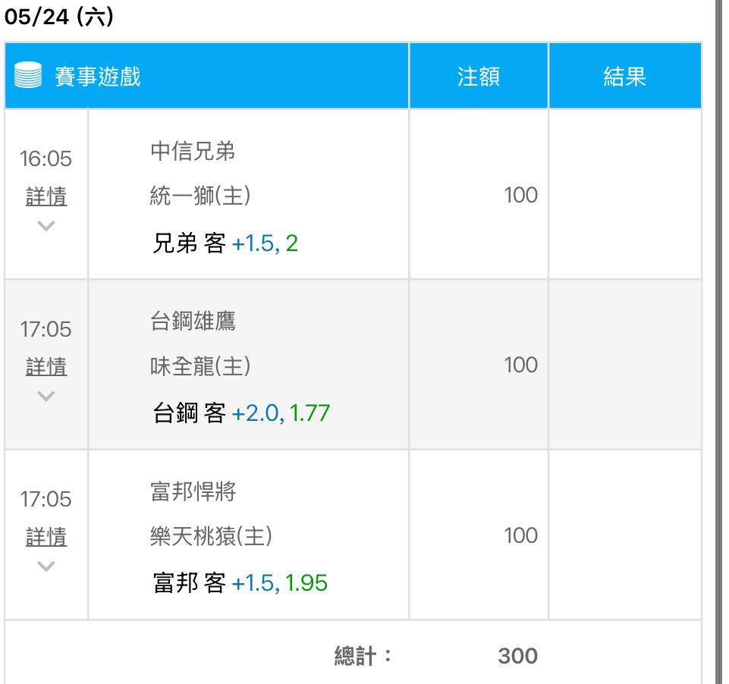The image size is (729, 684).
Task: Open 詳情 link for 富邦悍將 game
Action: [46, 538]
